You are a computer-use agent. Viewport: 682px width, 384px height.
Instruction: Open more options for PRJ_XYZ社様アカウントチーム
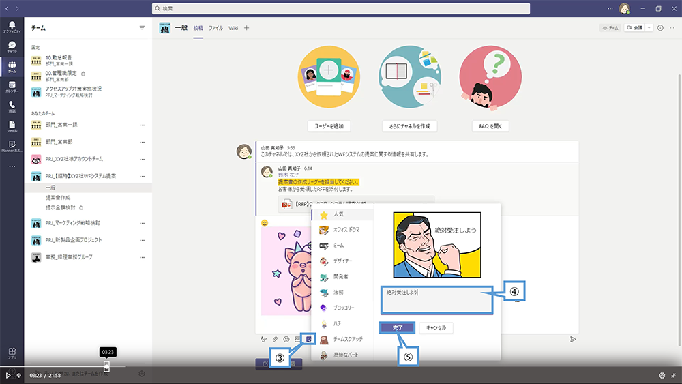tap(143, 159)
